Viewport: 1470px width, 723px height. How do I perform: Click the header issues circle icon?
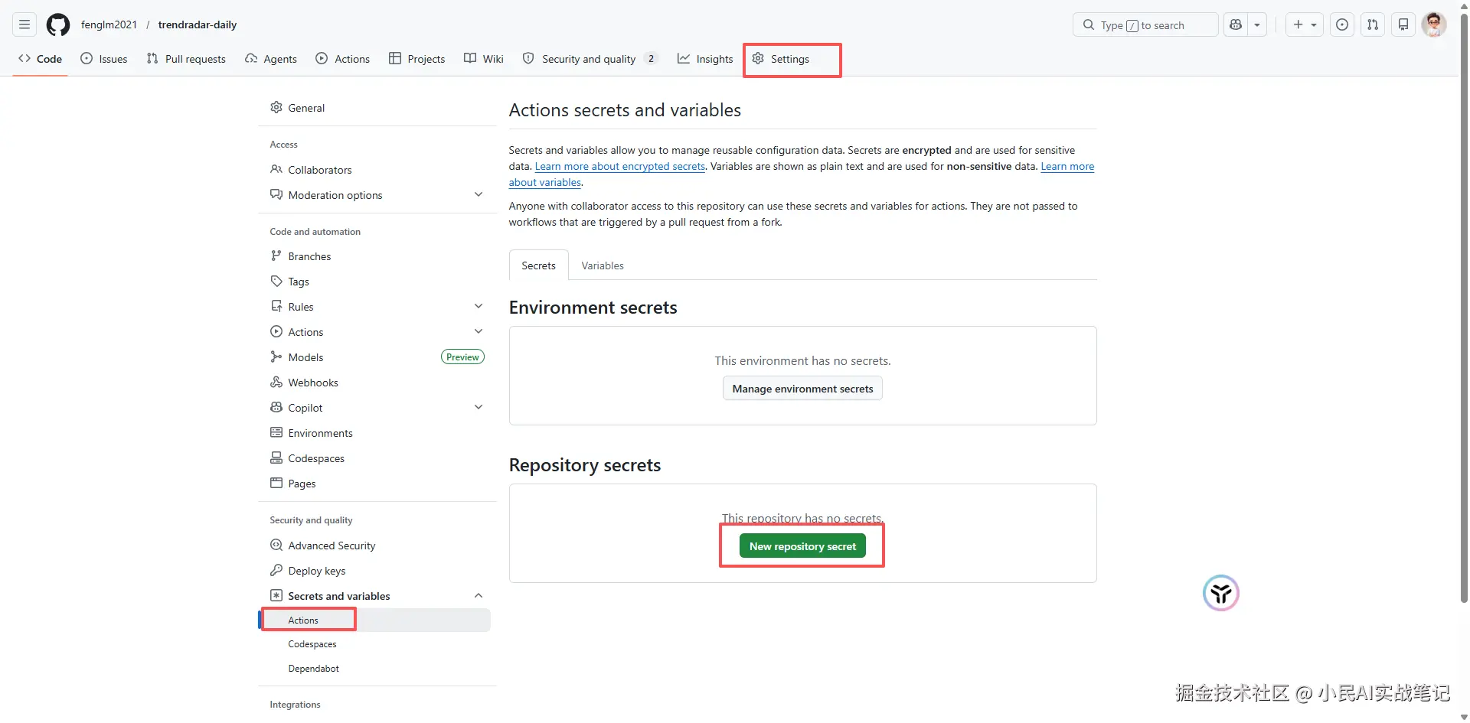(1341, 25)
